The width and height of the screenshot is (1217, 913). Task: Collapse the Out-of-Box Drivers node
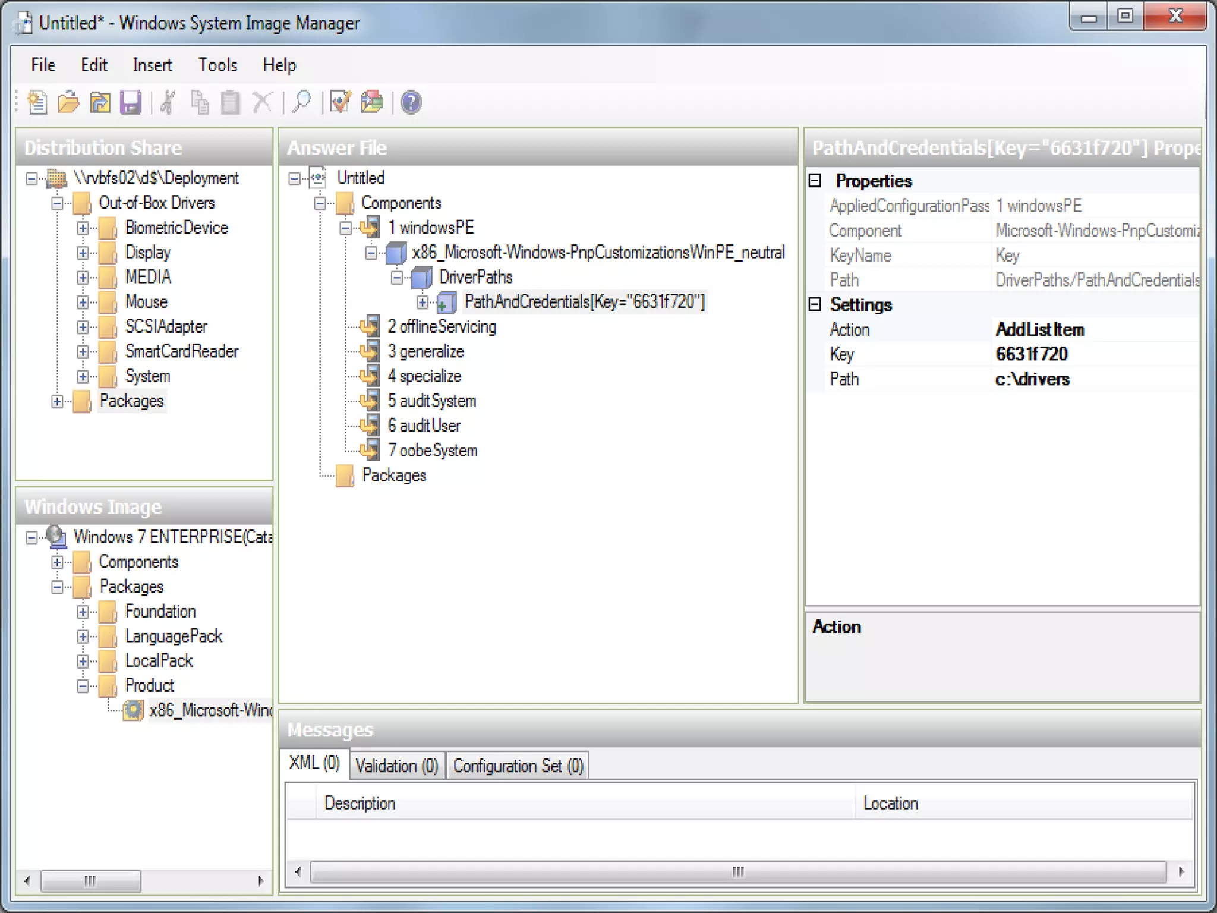click(x=57, y=203)
